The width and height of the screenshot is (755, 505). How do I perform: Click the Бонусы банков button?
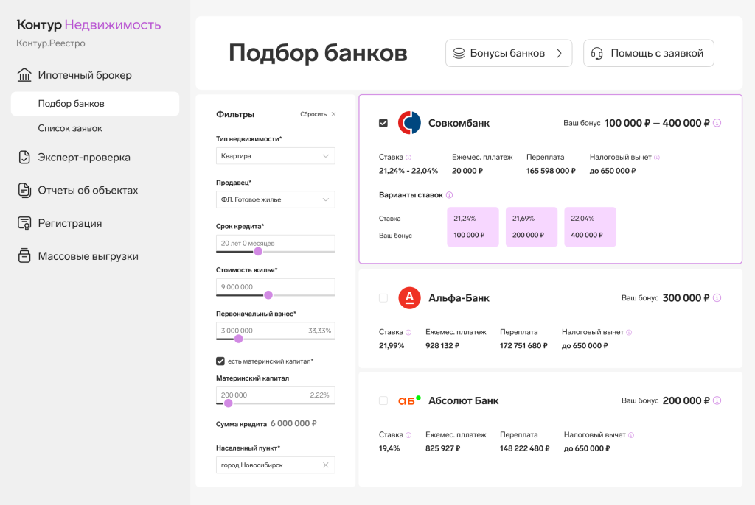click(x=509, y=54)
